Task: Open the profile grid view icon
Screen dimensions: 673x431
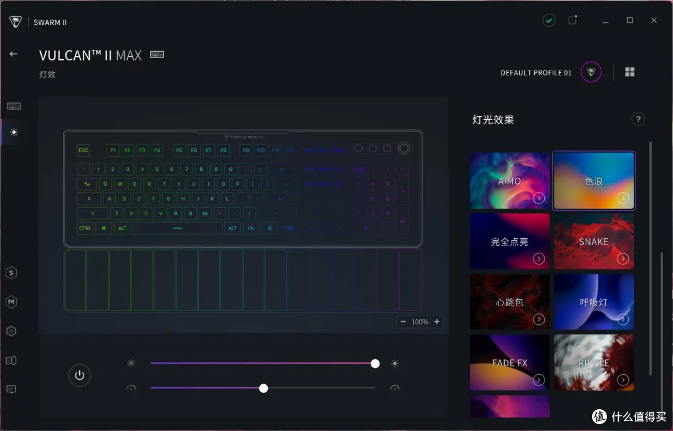Action: click(x=629, y=72)
